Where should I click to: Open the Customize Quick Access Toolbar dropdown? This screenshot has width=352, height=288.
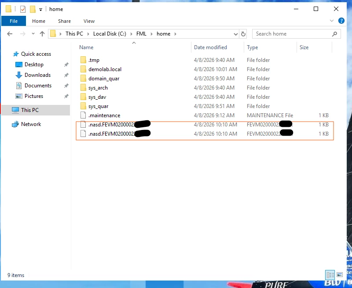(40, 9)
